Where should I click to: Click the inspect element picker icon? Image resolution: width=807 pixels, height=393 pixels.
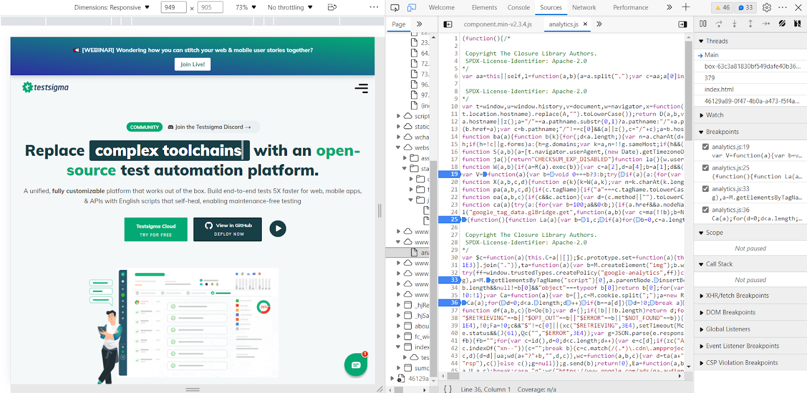point(395,8)
